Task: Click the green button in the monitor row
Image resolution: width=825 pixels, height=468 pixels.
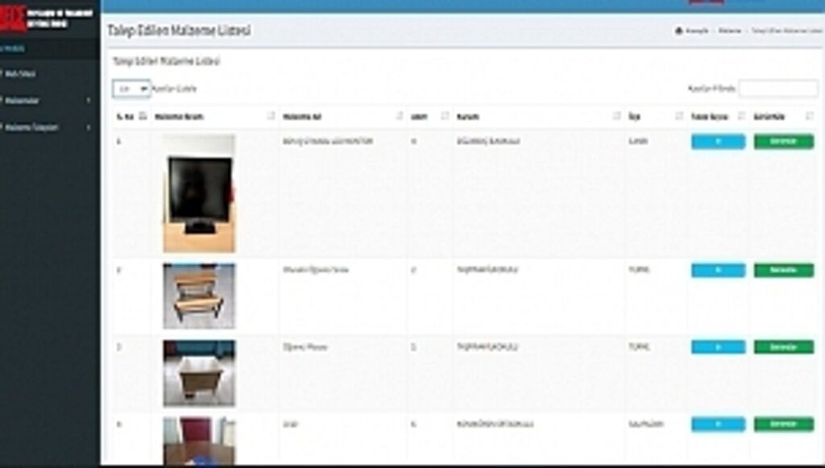Action: coord(783,141)
